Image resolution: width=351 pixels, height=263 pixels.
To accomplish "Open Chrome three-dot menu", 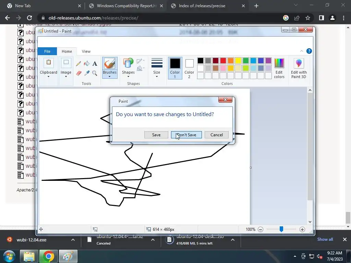I will coord(343,18).
